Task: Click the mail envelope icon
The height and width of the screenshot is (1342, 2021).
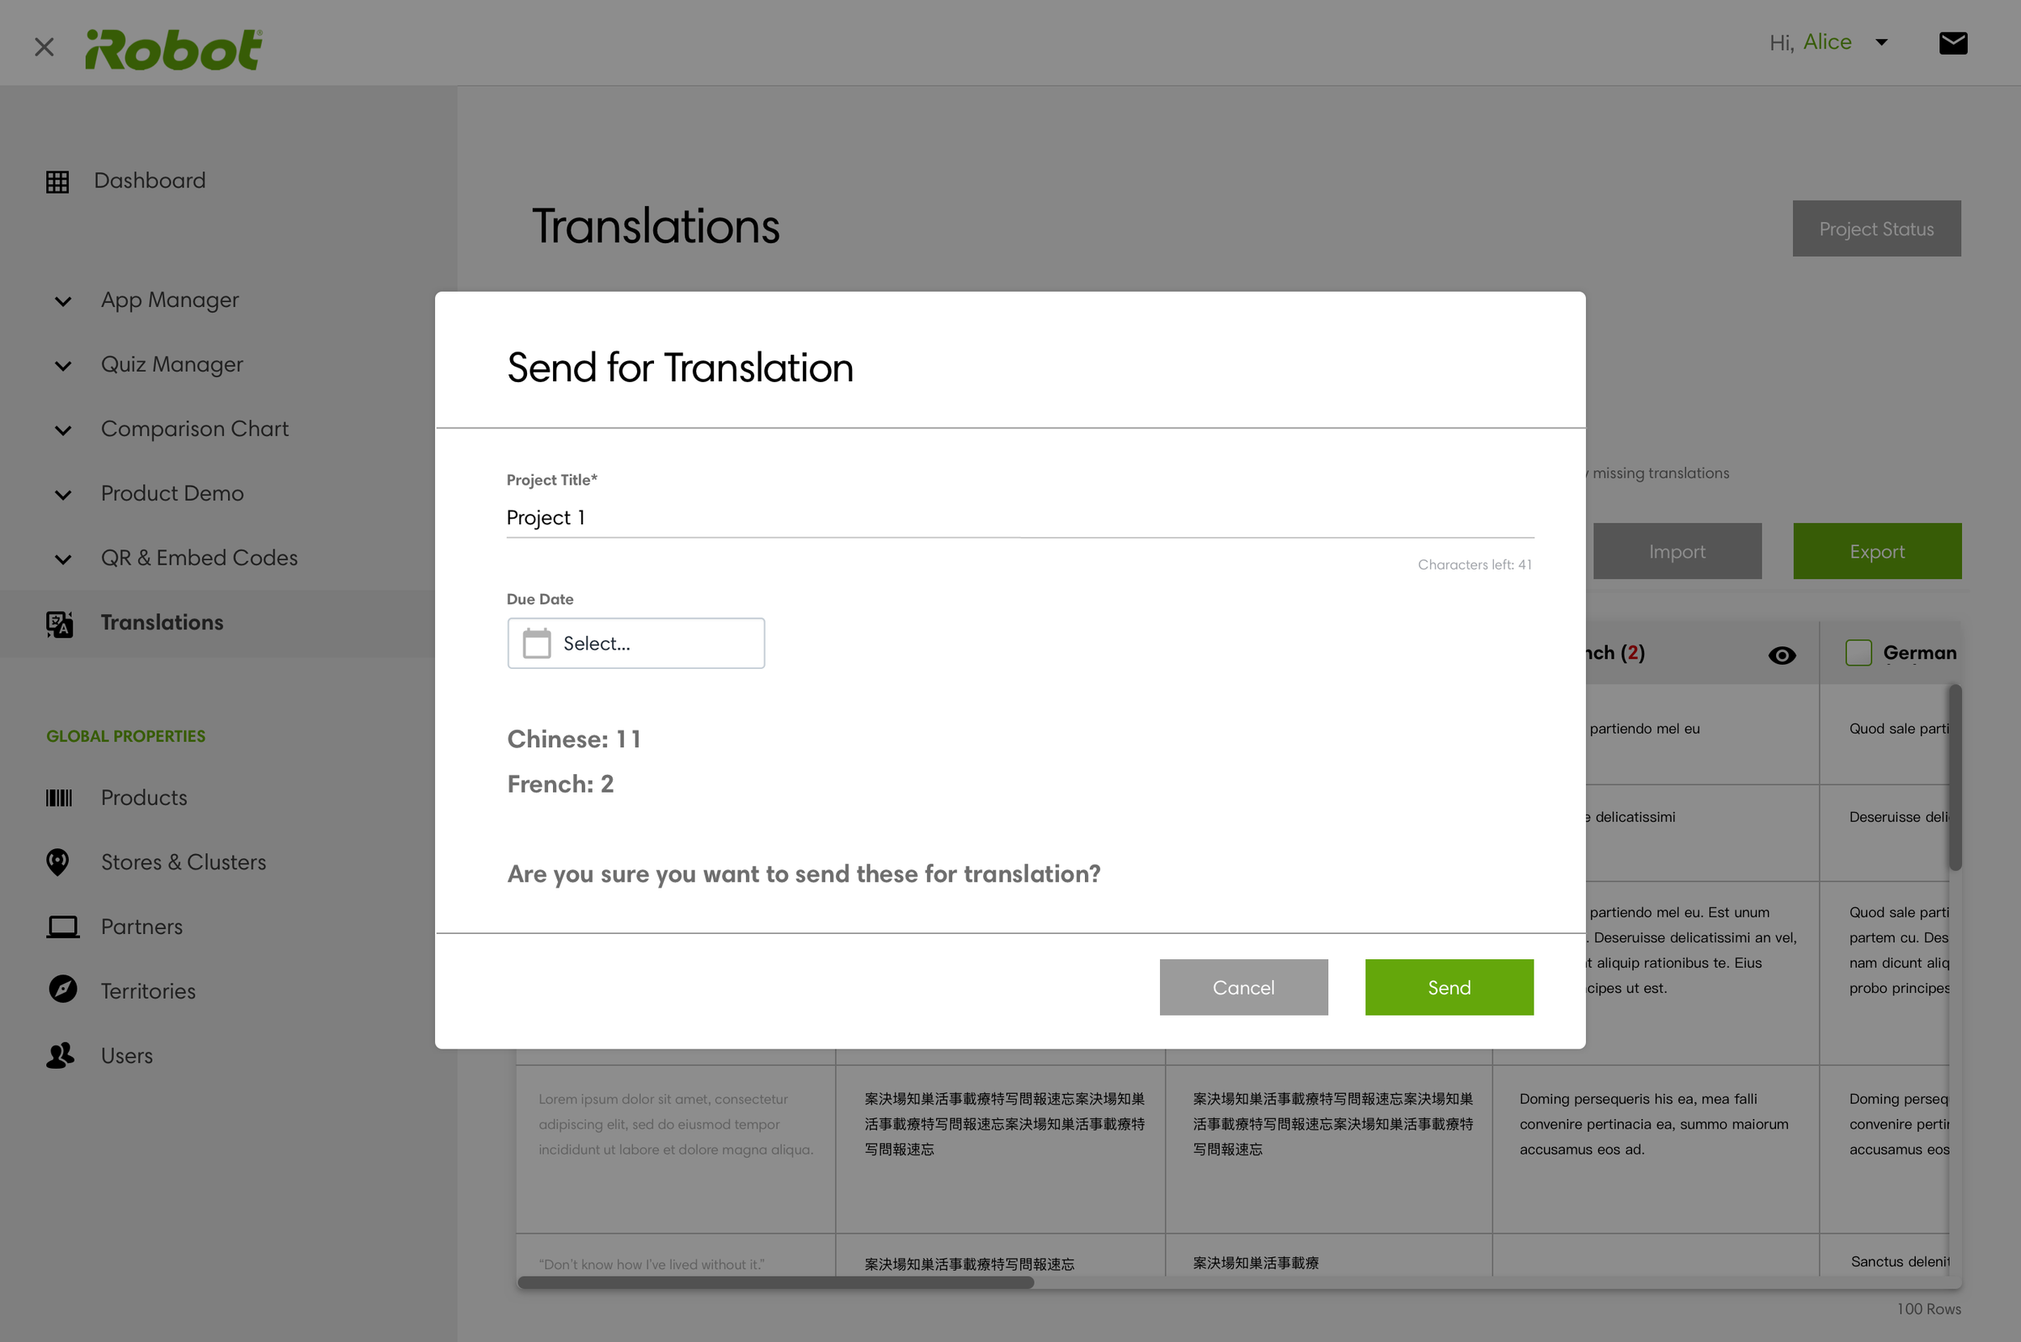Action: click(1952, 43)
